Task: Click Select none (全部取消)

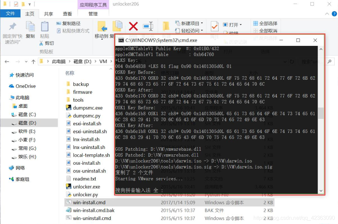Action: [x=265, y=31]
